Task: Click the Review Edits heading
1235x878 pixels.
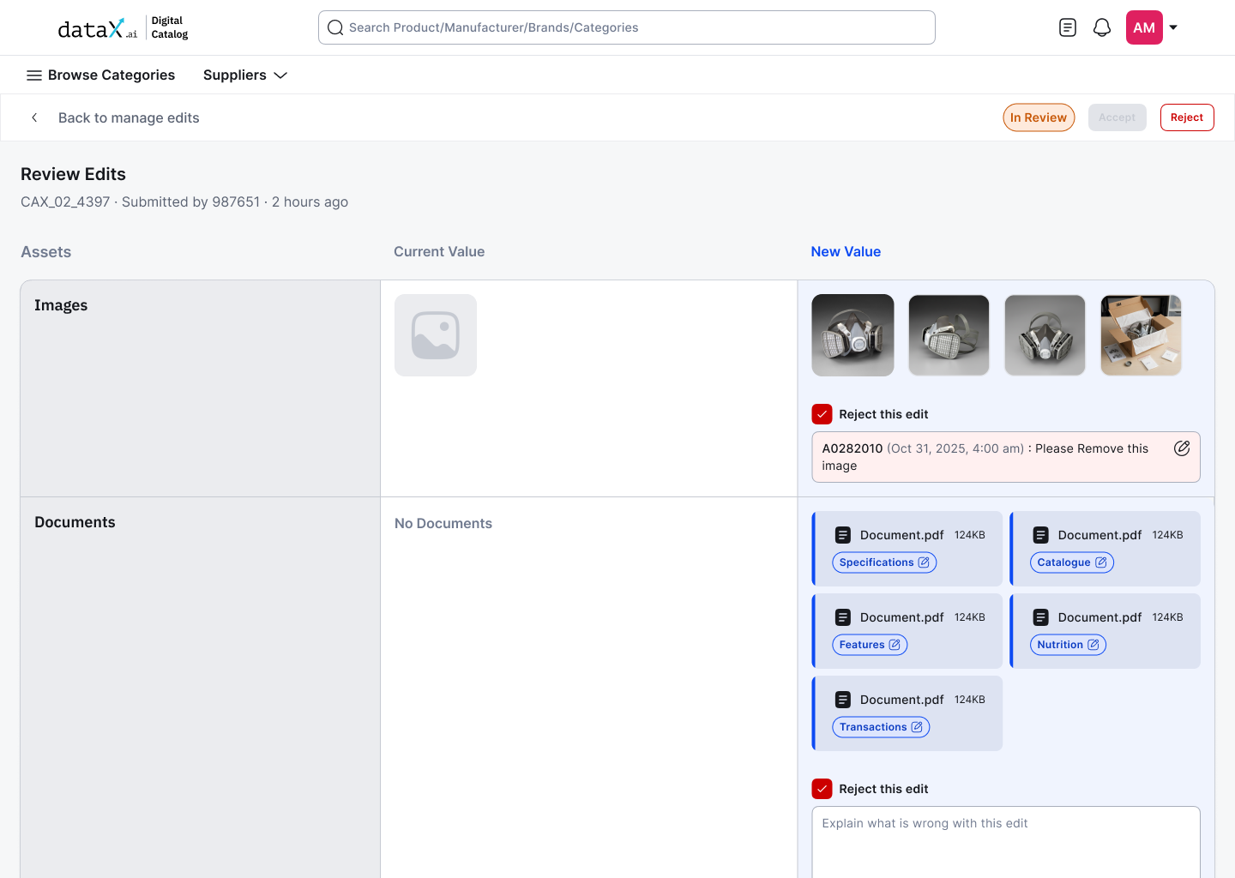Action: coord(73,174)
